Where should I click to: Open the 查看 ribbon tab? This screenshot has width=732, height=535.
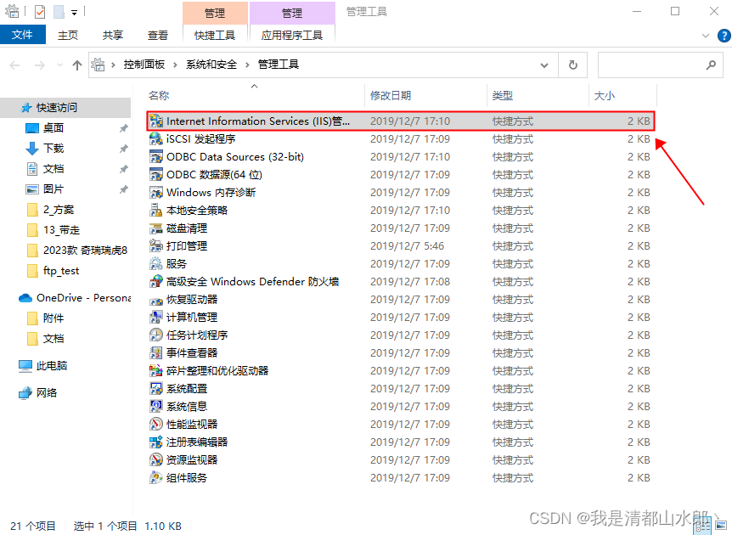tap(158, 36)
